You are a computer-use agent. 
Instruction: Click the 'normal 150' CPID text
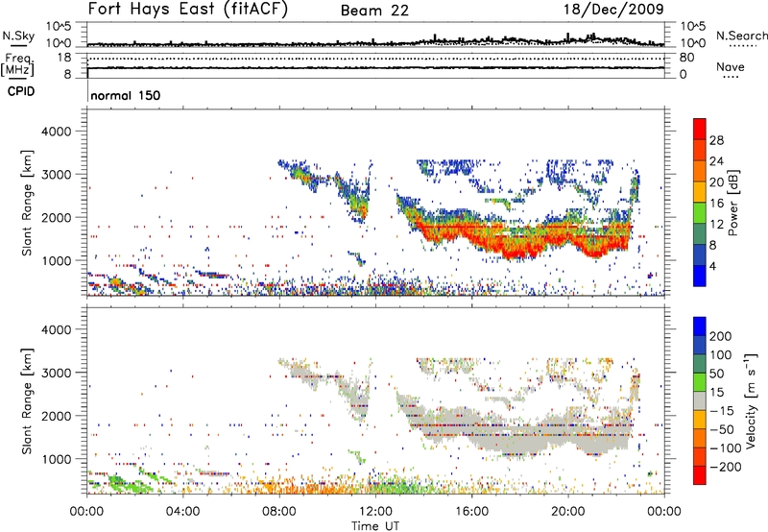coord(126,95)
